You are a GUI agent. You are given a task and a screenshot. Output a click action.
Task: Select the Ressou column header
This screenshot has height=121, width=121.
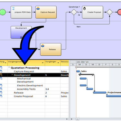tap(65, 63)
